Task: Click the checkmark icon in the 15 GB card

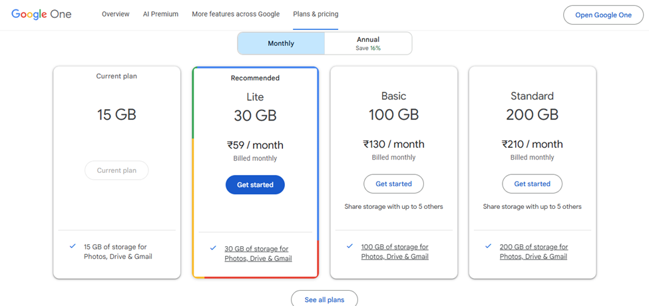Action: [73, 246]
